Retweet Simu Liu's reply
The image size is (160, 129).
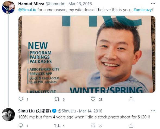pos(57,125)
